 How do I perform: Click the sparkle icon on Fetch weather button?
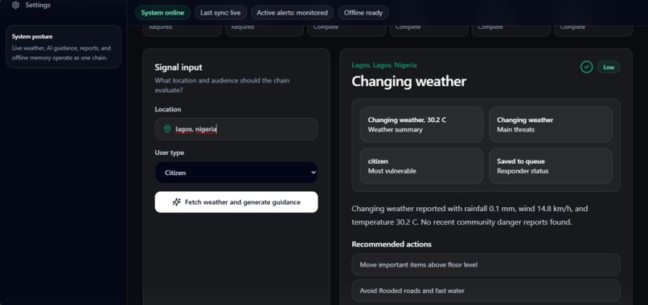point(176,202)
